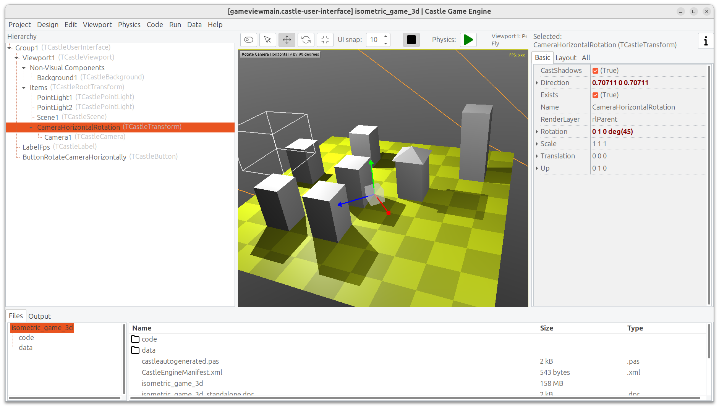Image resolution: width=719 pixels, height=408 pixels.
Task: Select Camera1 in the hierarchy
Action: 58,137
